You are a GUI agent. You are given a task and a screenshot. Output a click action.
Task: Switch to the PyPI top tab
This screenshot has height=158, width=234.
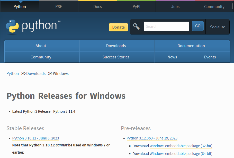tap(137, 7)
